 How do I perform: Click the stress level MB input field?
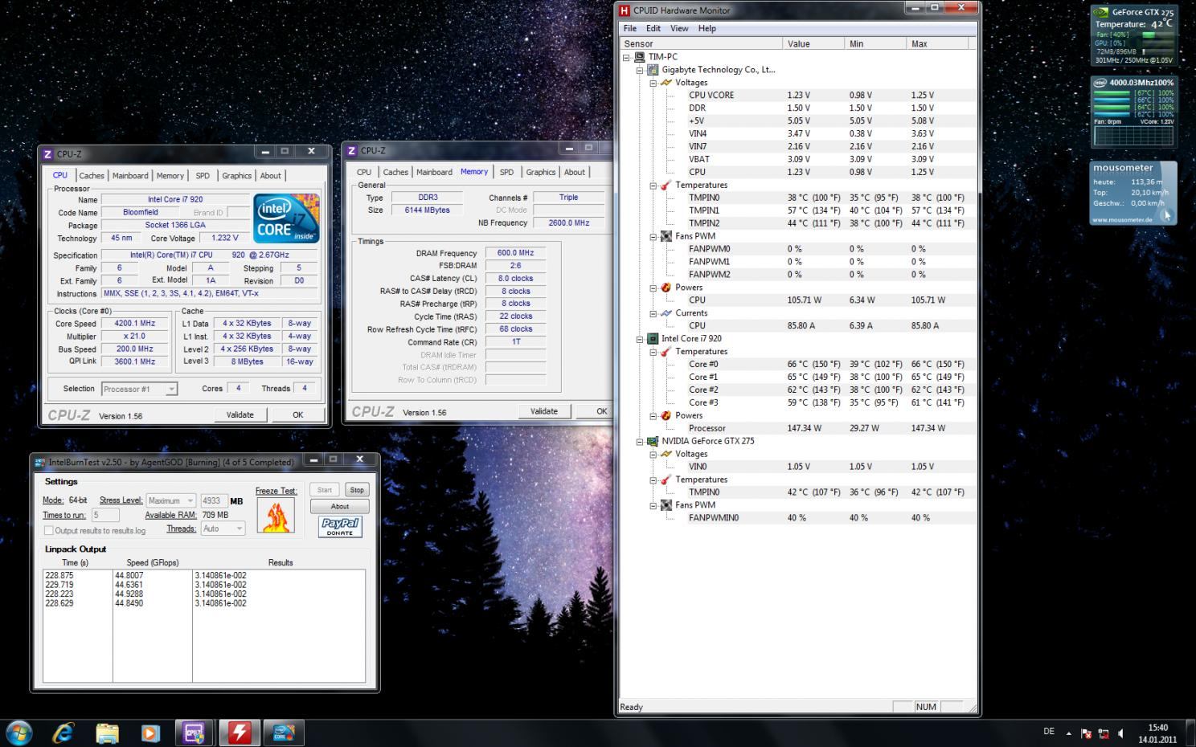point(214,500)
